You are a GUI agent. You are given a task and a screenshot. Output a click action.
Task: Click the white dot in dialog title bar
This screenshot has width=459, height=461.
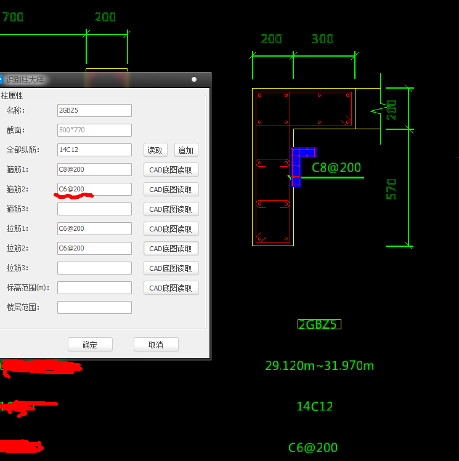tap(194, 79)
